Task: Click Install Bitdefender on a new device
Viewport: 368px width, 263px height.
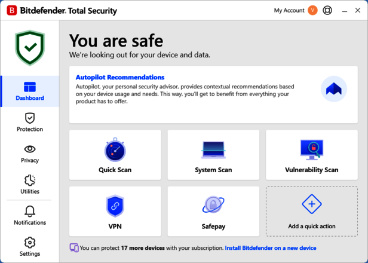Action: (271, 248)
